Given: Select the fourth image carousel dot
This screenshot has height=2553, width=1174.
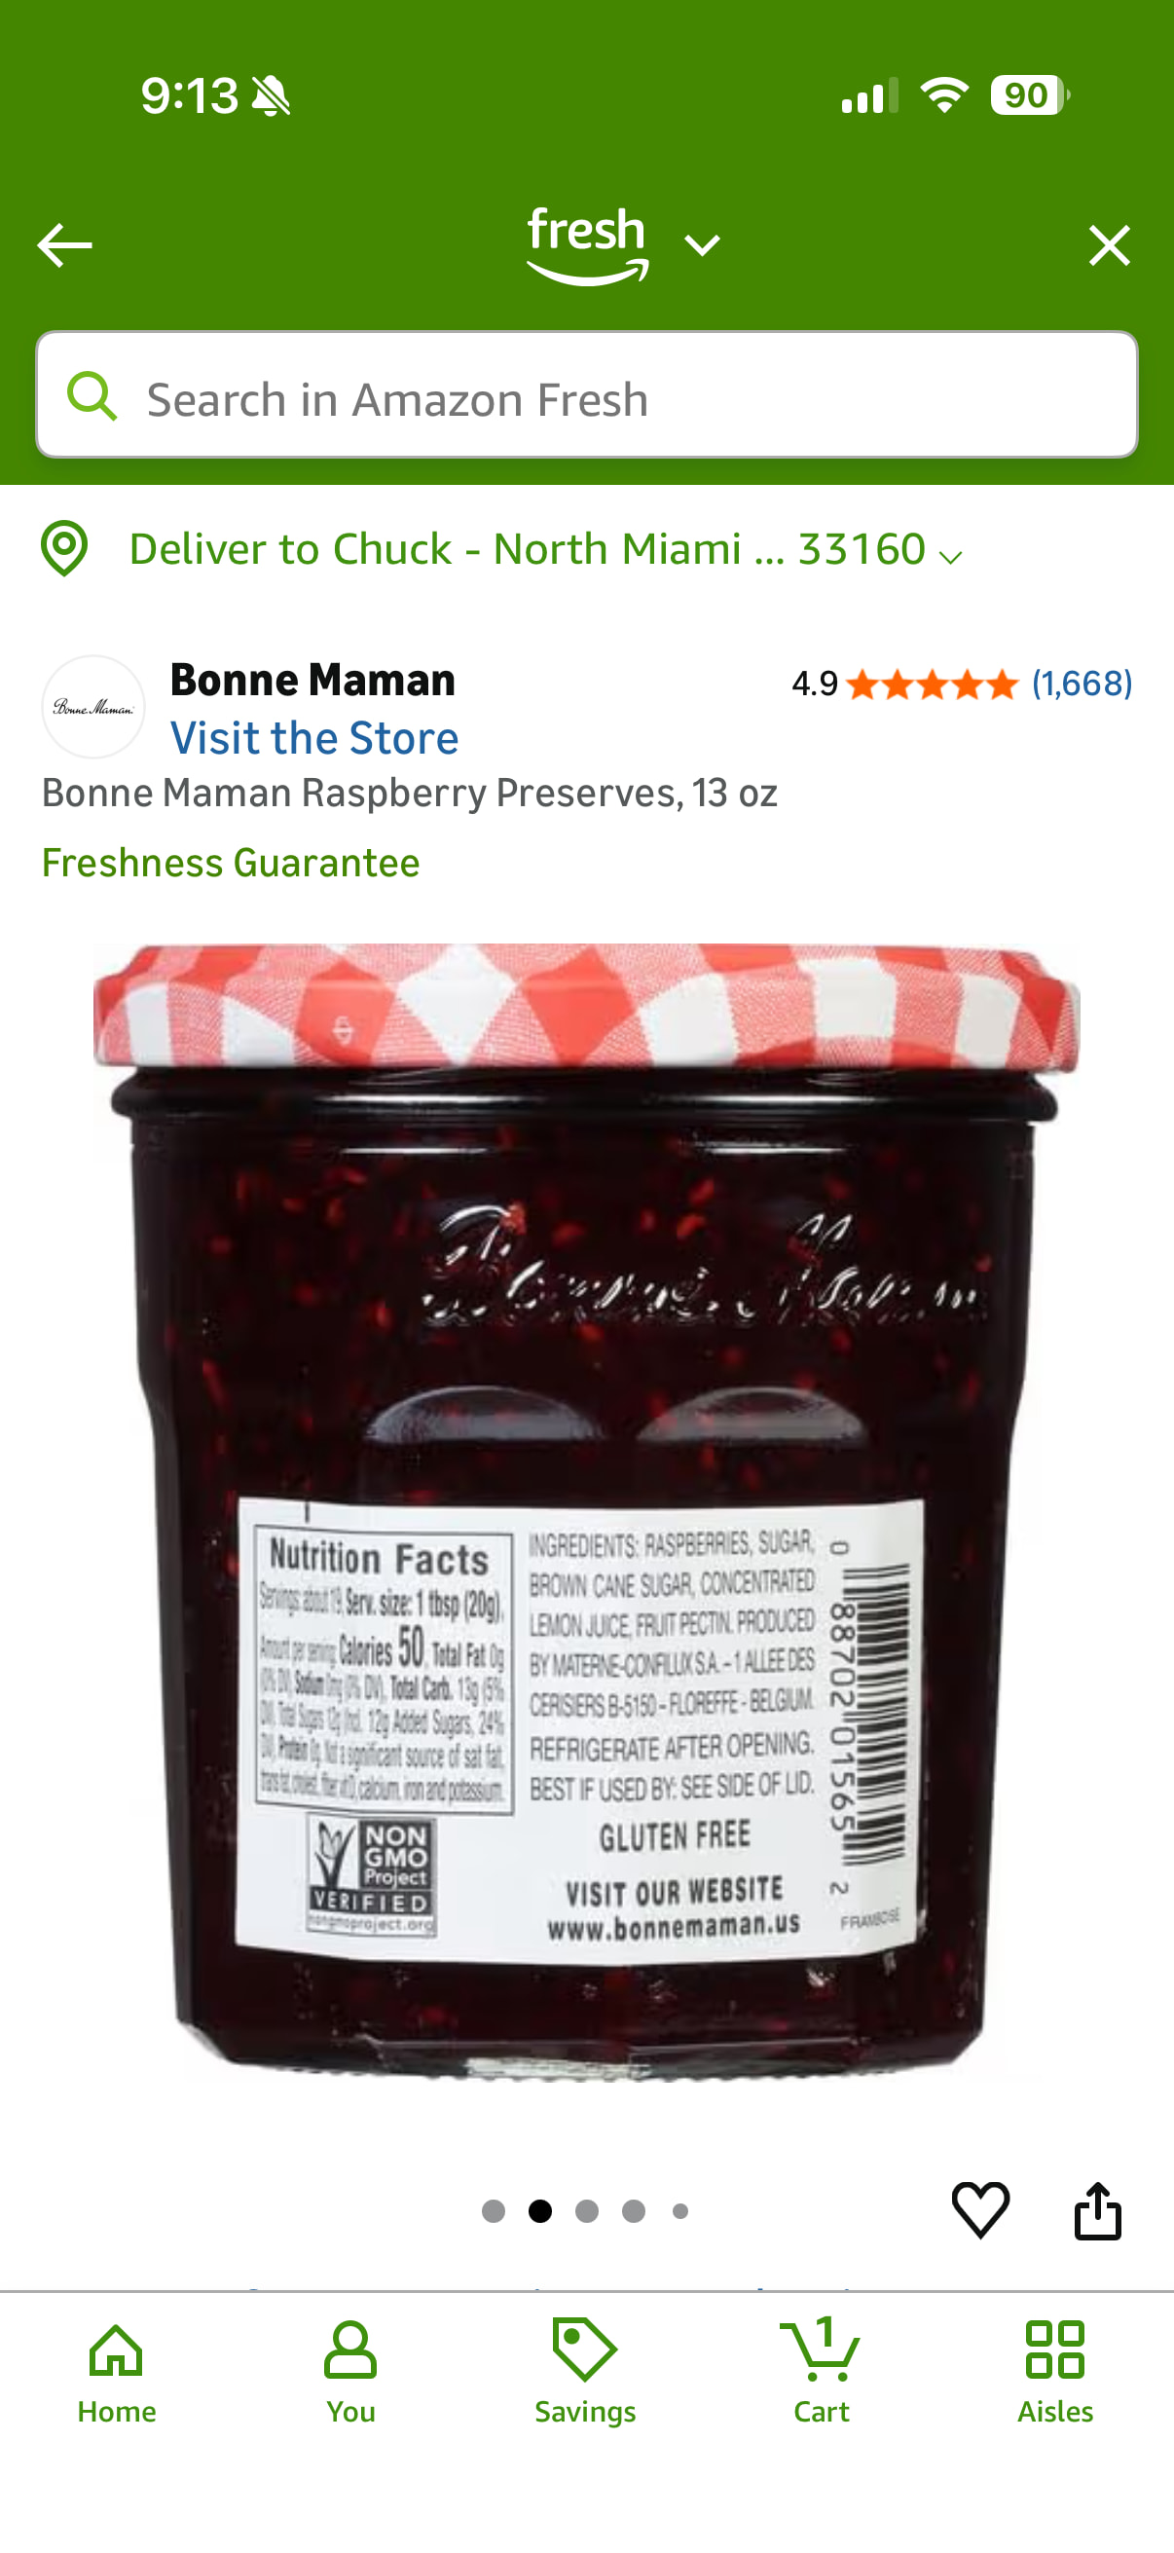Looking at the screenshot, I should [634, 2211].
